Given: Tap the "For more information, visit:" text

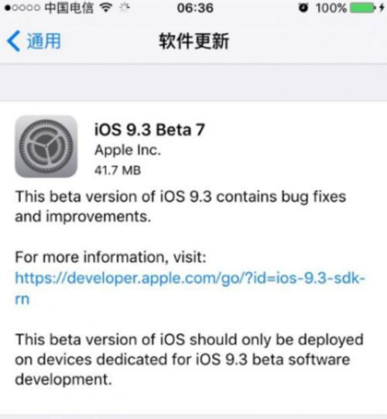Looking at the screenshot, I should pyautogui.click(x=111, y=257).
